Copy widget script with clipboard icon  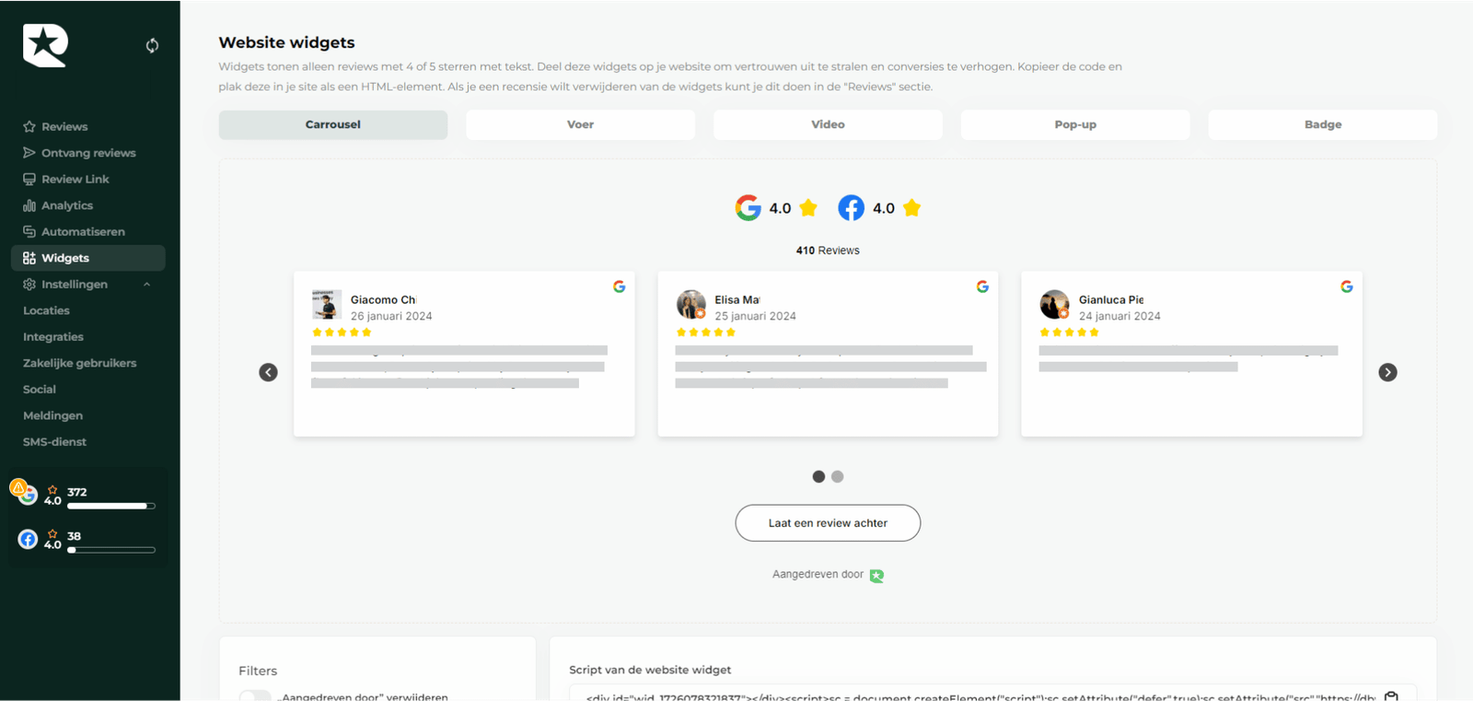[x=1391, y=695]
